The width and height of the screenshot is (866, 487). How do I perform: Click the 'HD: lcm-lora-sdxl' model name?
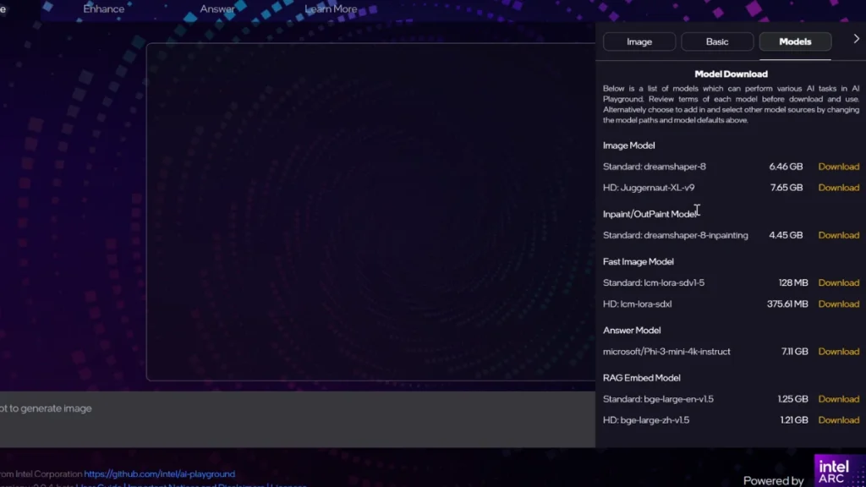click(637, 304)
